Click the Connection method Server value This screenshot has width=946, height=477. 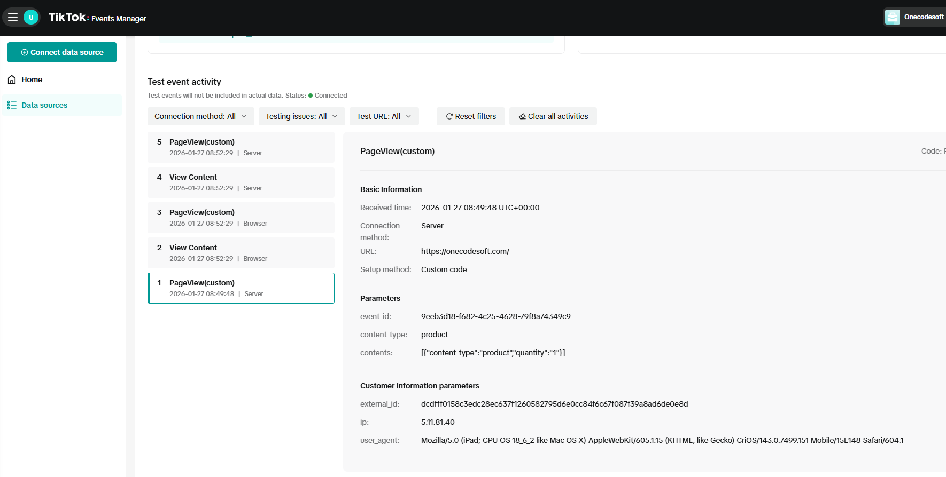pos(432,226)
